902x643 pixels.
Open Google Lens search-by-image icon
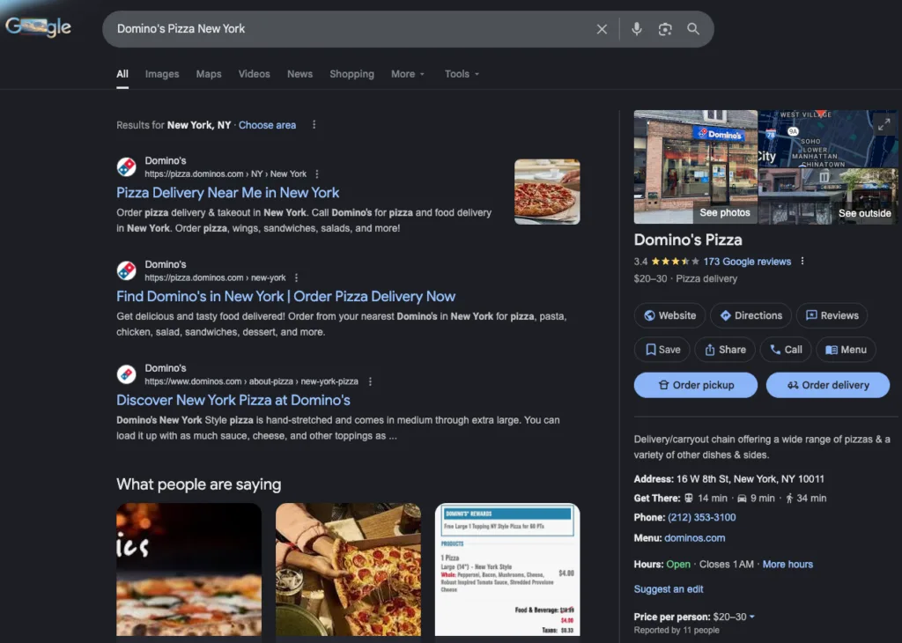(x=664, y=29)
